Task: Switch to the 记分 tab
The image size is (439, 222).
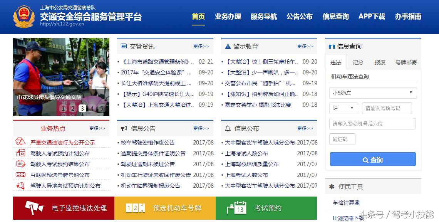Action: pyautogui.click(x=358, y=62)
